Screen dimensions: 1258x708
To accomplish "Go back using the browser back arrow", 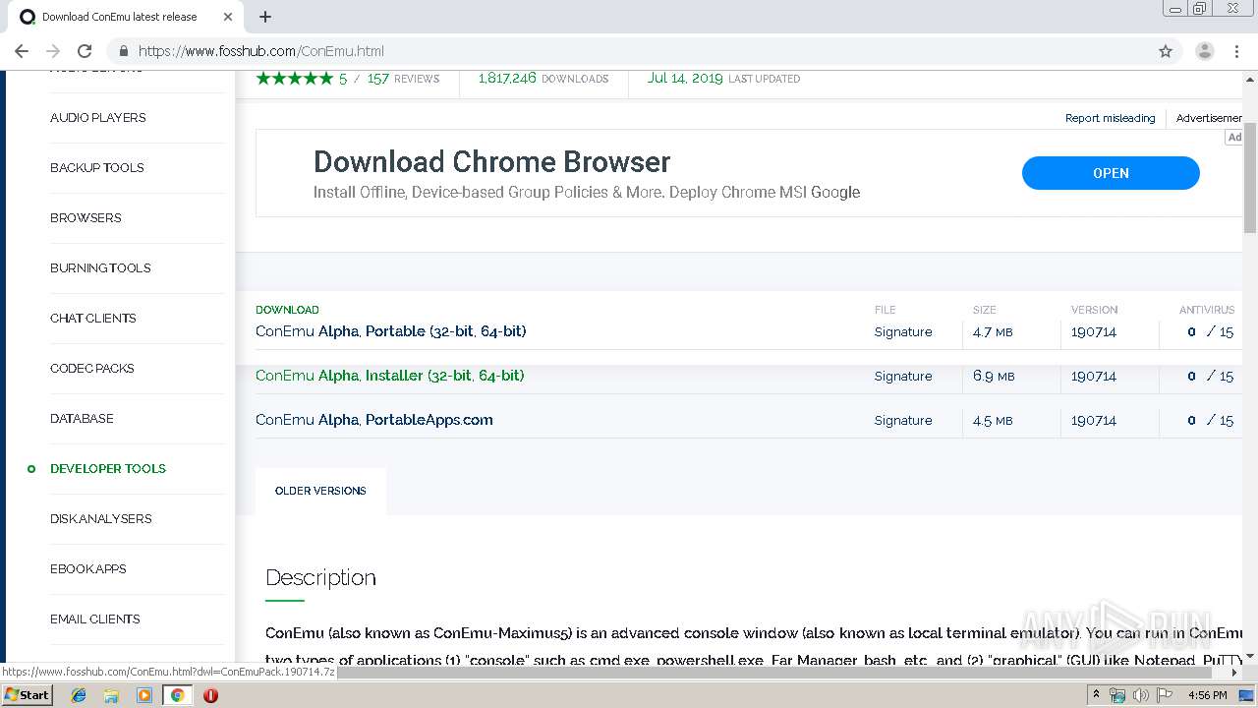I will tap(22, 51).
